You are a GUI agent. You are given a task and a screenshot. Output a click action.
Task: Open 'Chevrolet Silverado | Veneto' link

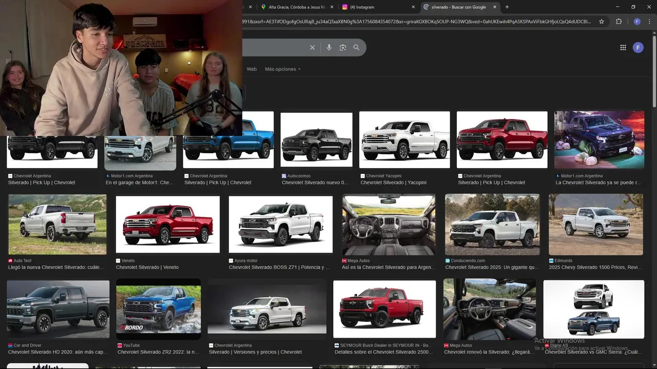(147, 267)
